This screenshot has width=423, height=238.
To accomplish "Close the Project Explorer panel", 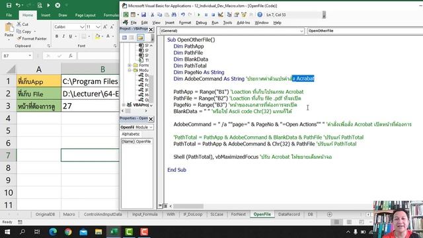I will coord(151,29).
